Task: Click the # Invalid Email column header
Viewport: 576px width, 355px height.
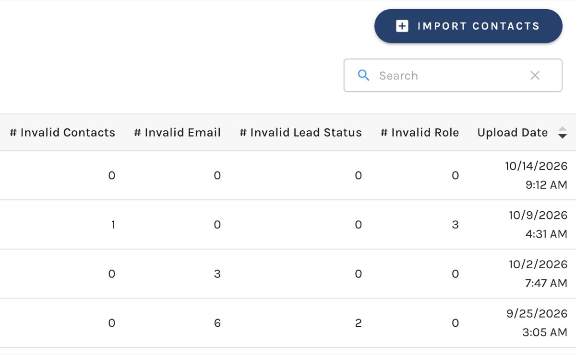Action: [177, 133]
